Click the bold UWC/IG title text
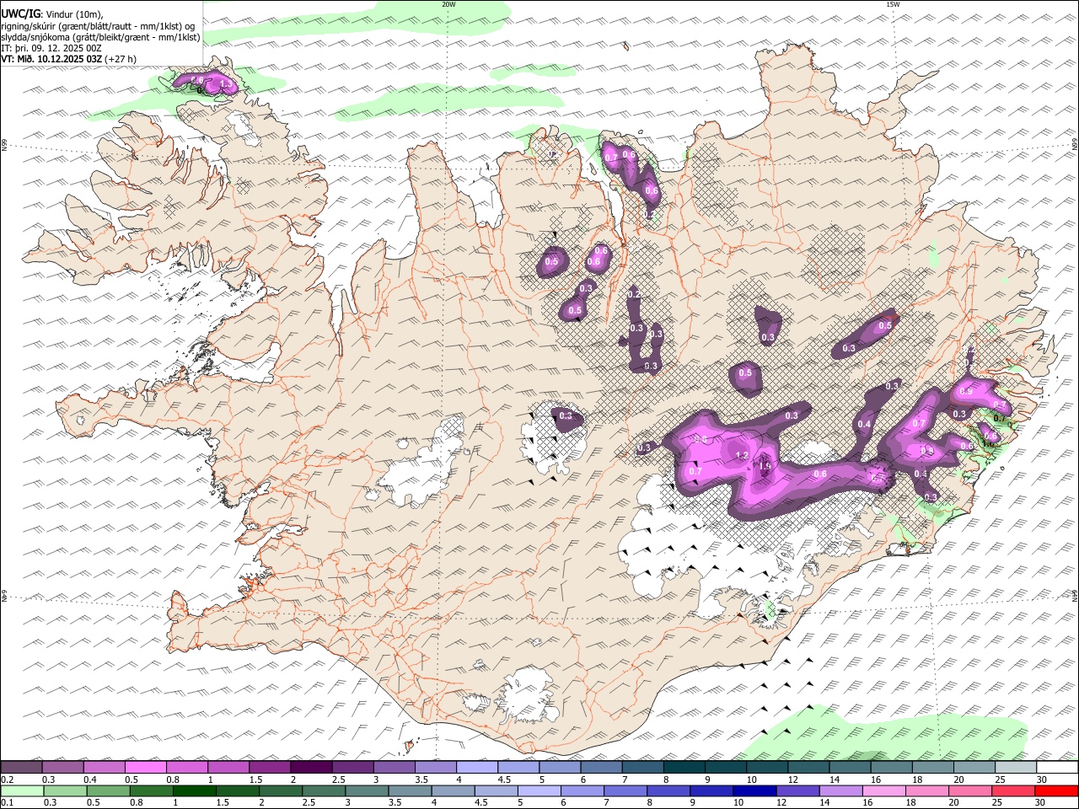This screenshot has width=1079, height=809. (20, 13)
